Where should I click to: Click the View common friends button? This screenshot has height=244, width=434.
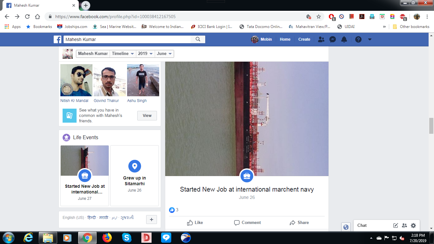pyautogui.click(x=147, y=116)
